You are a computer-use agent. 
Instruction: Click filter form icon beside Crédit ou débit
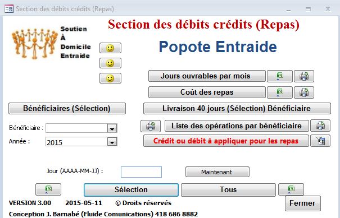click(x=320, y=141)
